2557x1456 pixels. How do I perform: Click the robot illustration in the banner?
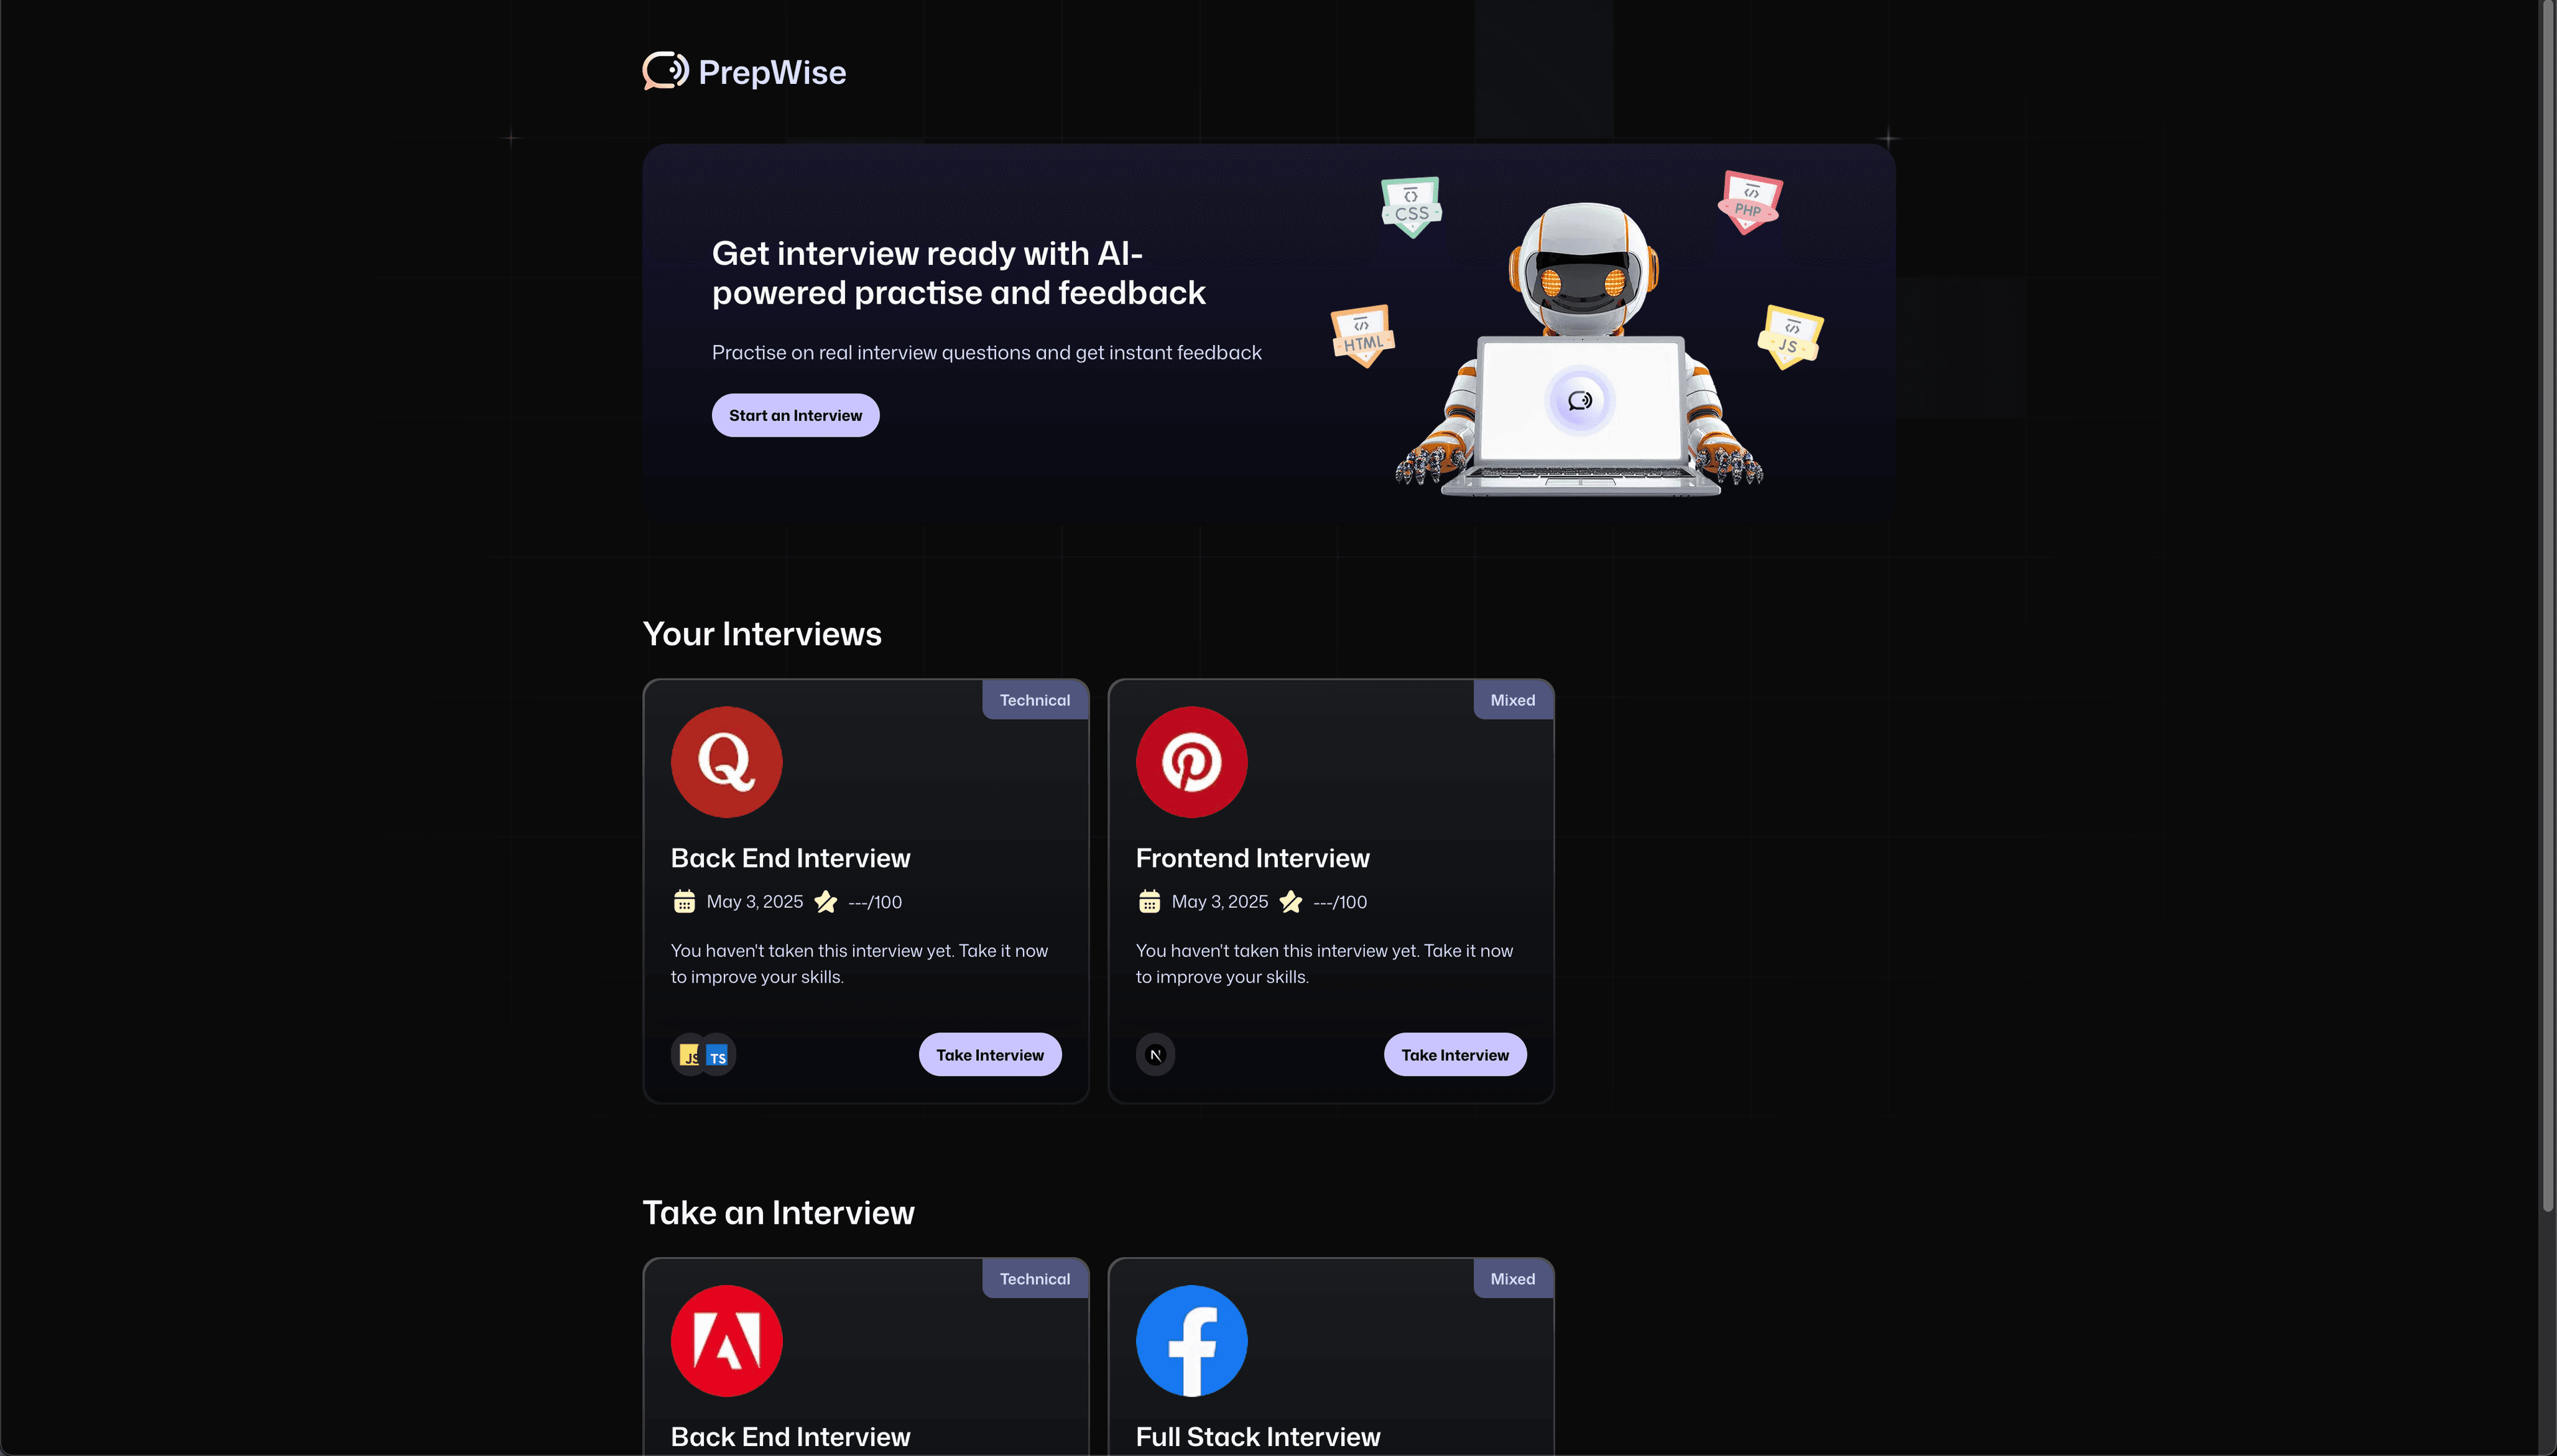(1580, 350)
